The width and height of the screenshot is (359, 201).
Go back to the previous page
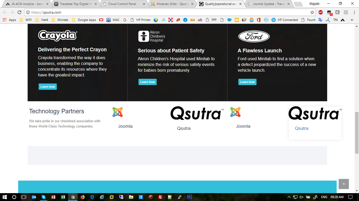click(5, 12)
